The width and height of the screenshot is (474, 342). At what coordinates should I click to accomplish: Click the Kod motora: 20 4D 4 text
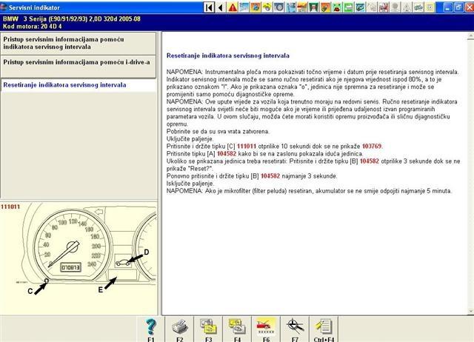[x=33, y=27]
